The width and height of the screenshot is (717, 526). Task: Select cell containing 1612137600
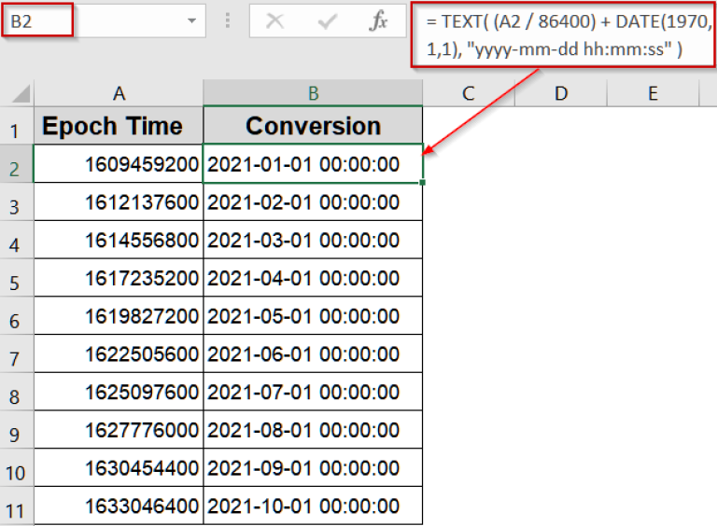tap(119, 201)
